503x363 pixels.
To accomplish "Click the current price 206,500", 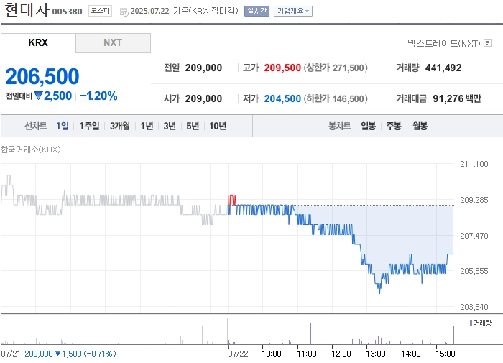I will point(42,76).
